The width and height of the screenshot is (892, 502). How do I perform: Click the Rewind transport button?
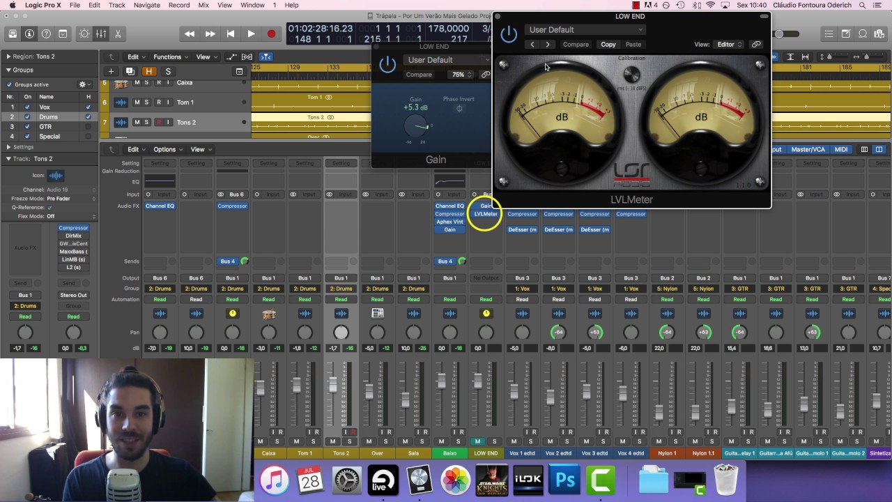[x=190, y=33]
